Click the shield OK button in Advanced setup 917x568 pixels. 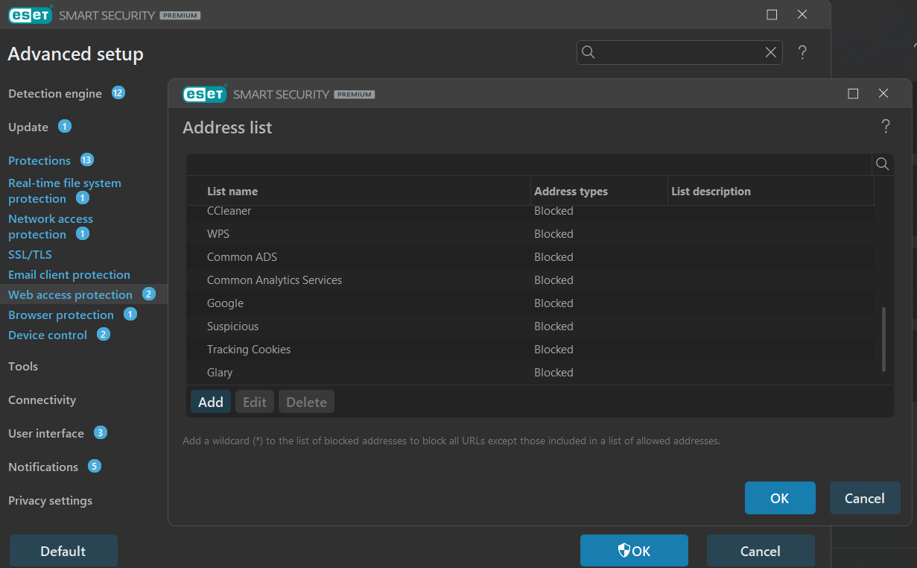click(x=634, y=551)
